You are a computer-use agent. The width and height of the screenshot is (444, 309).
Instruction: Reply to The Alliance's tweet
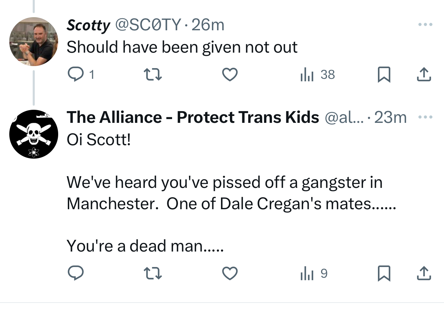[x=75, y=273]
